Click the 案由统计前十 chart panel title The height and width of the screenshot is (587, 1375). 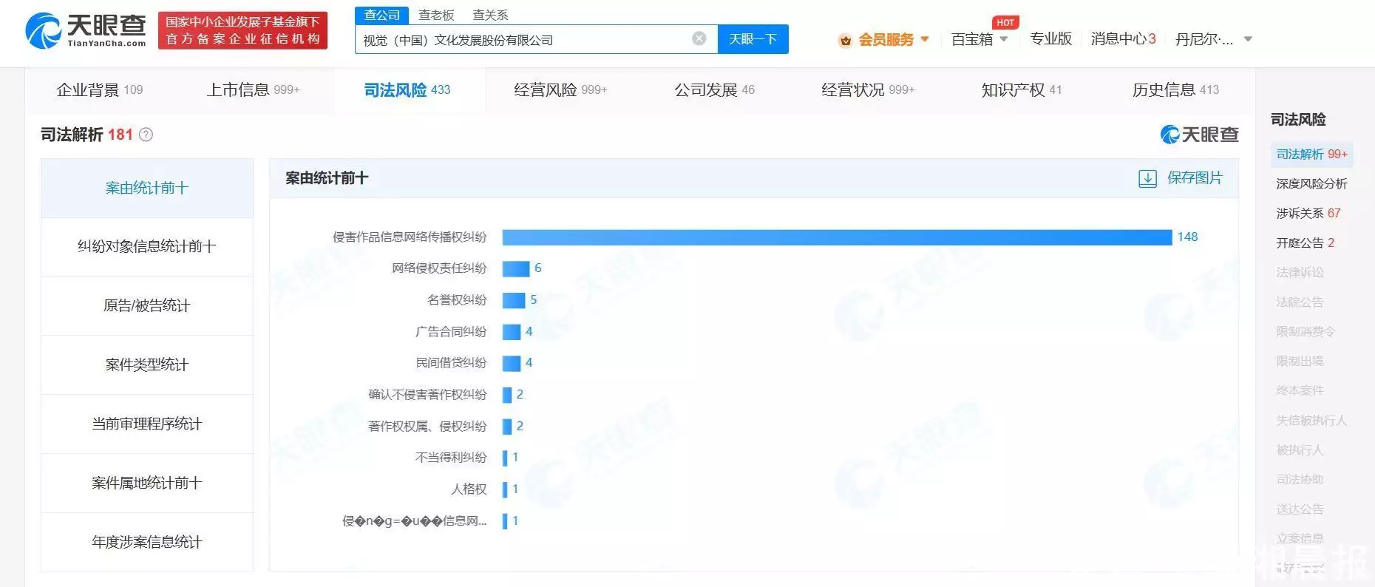[327, 178]
